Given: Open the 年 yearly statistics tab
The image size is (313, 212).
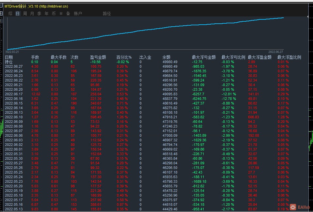Looking at the screenshot, I should (x=46, y=13).
